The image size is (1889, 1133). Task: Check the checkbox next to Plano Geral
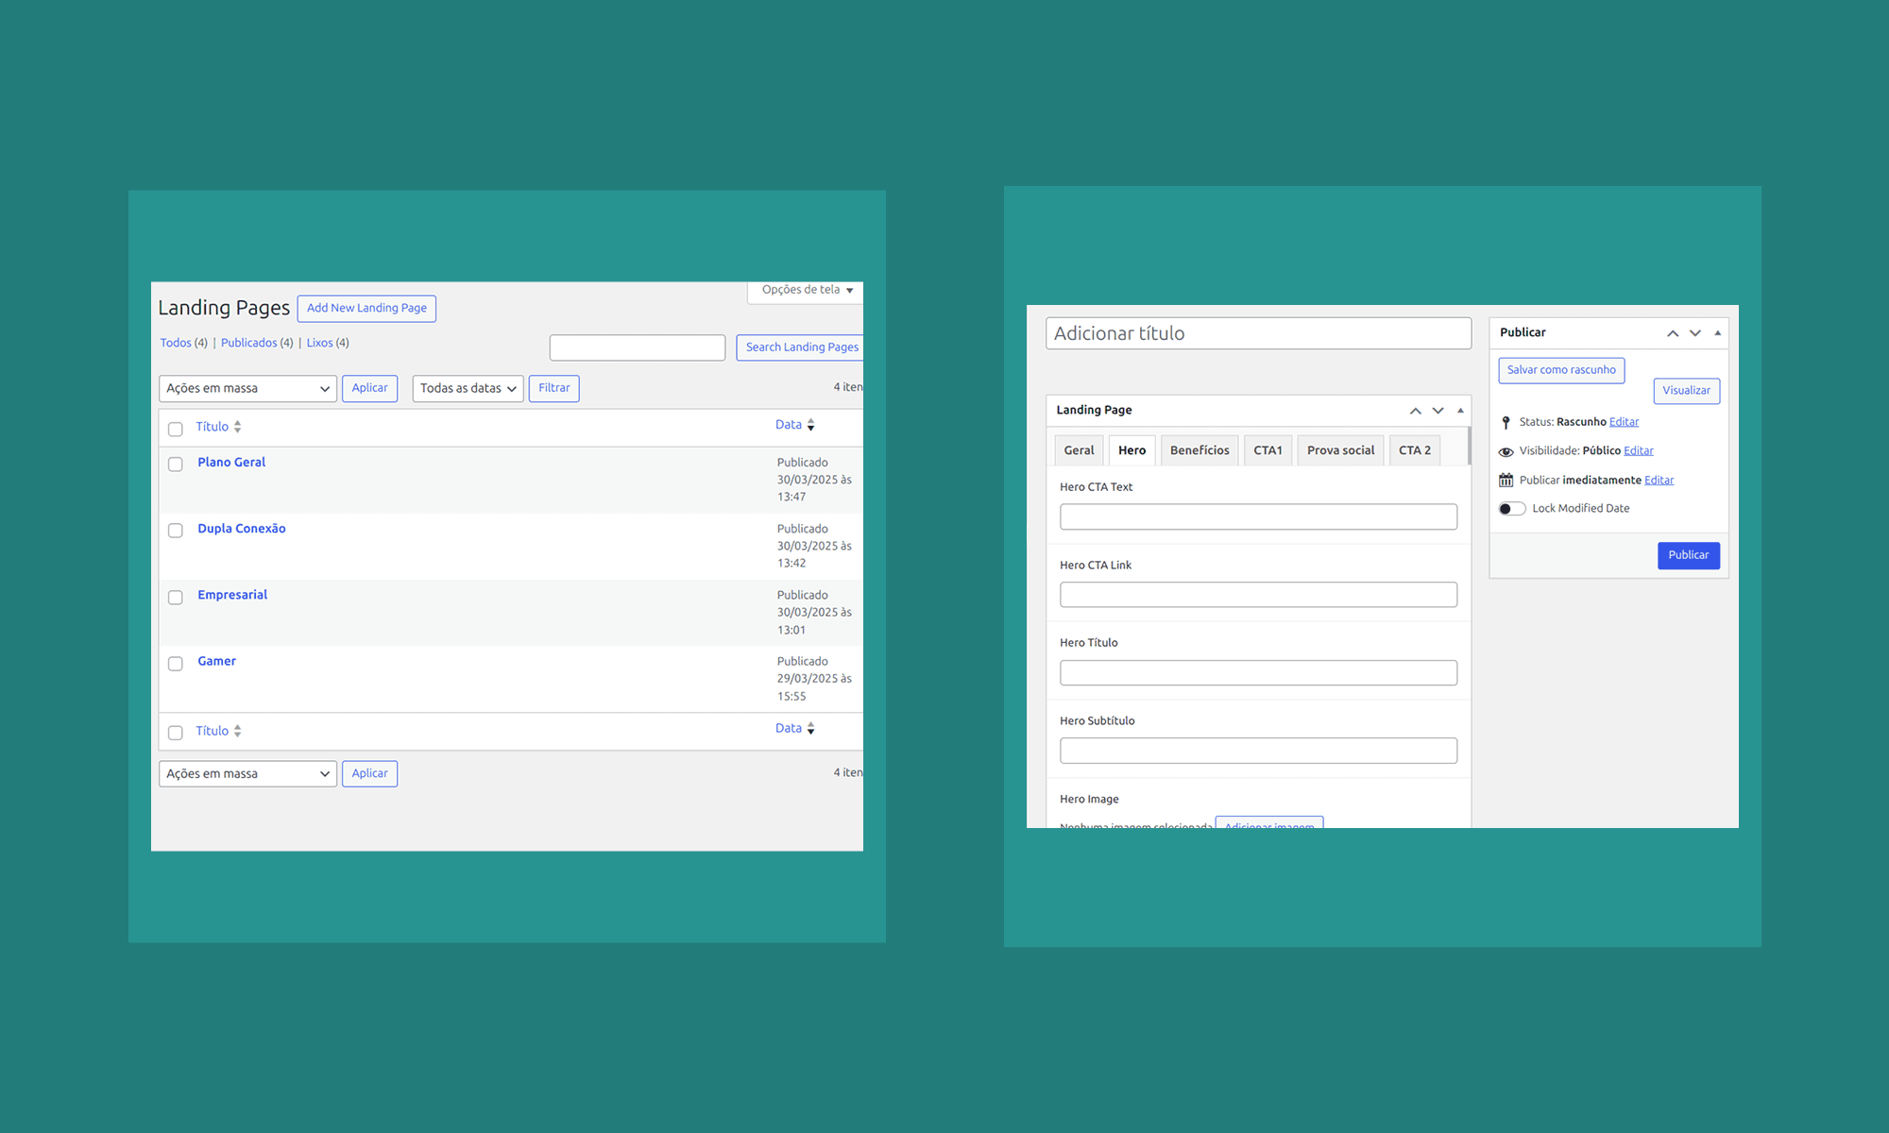click(175, 464)
